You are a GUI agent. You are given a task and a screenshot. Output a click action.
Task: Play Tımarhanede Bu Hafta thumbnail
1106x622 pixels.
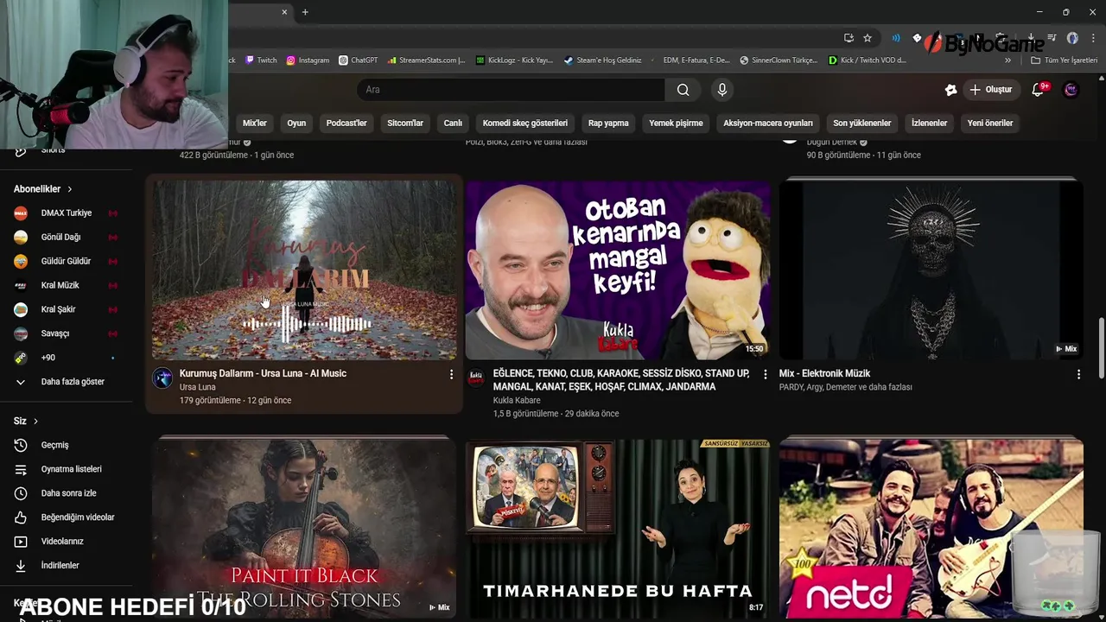click(x=617, y=529)
